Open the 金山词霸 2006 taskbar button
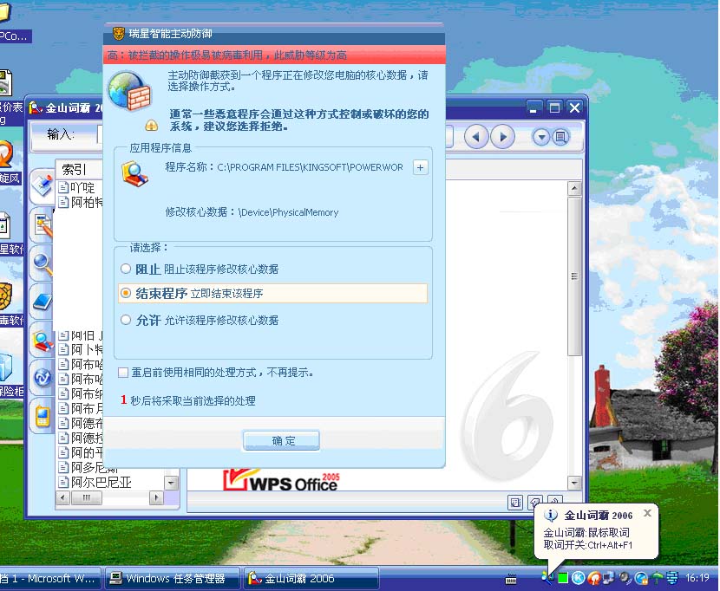Viewport: 720px width, 591px height. tap(311, 579)
